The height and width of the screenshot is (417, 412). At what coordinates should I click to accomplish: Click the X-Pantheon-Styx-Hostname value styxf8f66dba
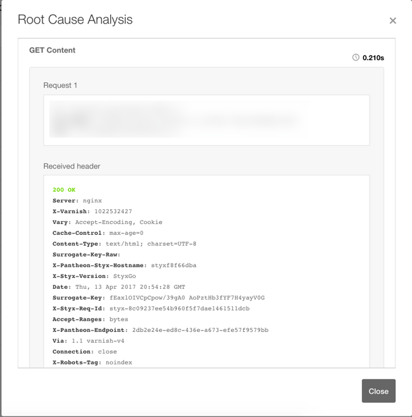click(x=174, y=265)
